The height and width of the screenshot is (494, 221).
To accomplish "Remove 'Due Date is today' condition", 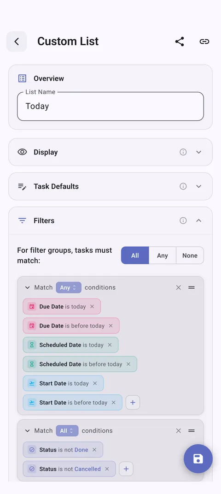I will tap(92, 307).
